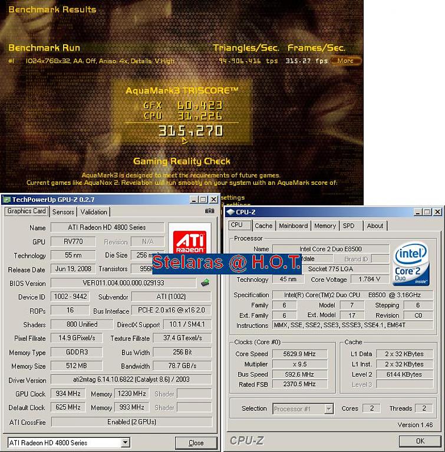This screenshot has height=452, width=445.
Task: Click the GPU-Z title bar app icon
Action: click(7, 200)
